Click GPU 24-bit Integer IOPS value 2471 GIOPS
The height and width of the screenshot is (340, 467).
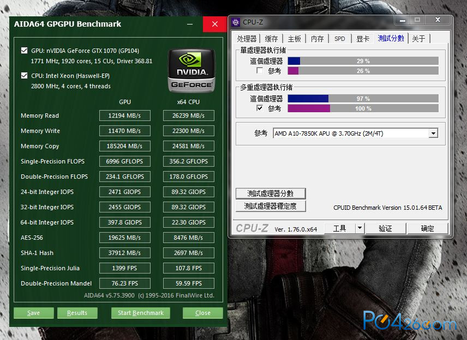click(125, 192)
